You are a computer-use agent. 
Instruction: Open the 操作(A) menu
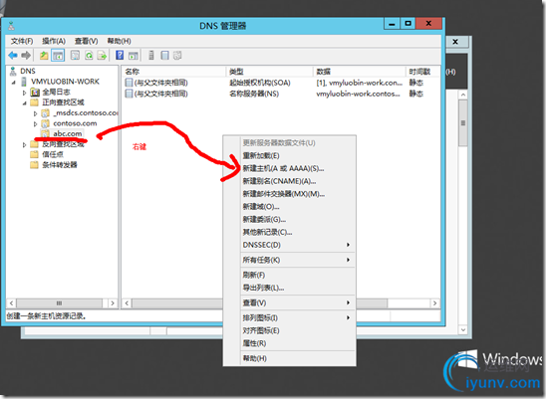(54, 41)
